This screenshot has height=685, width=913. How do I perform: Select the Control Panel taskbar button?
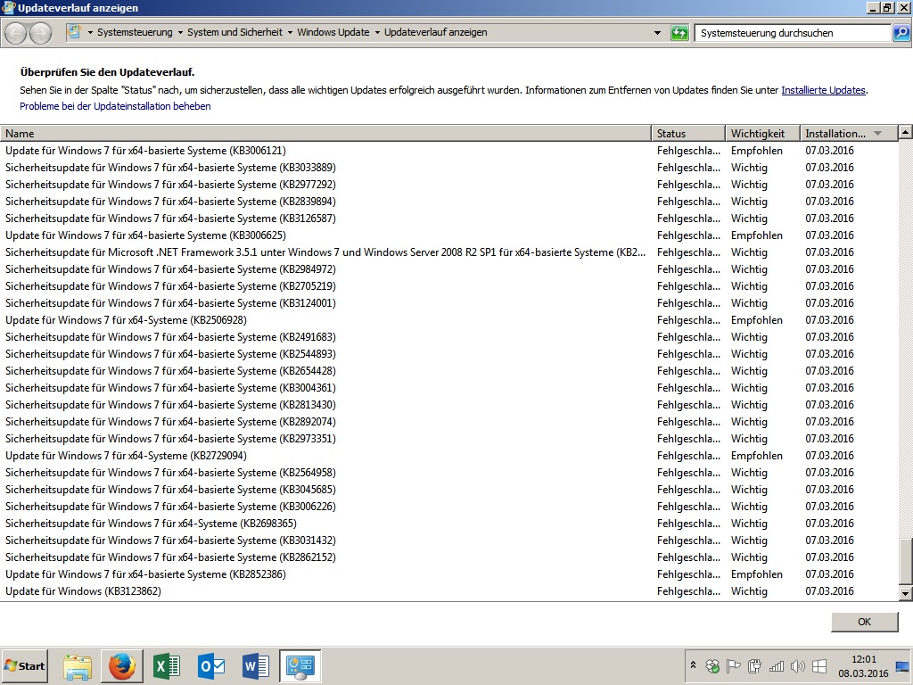(300, 666)
